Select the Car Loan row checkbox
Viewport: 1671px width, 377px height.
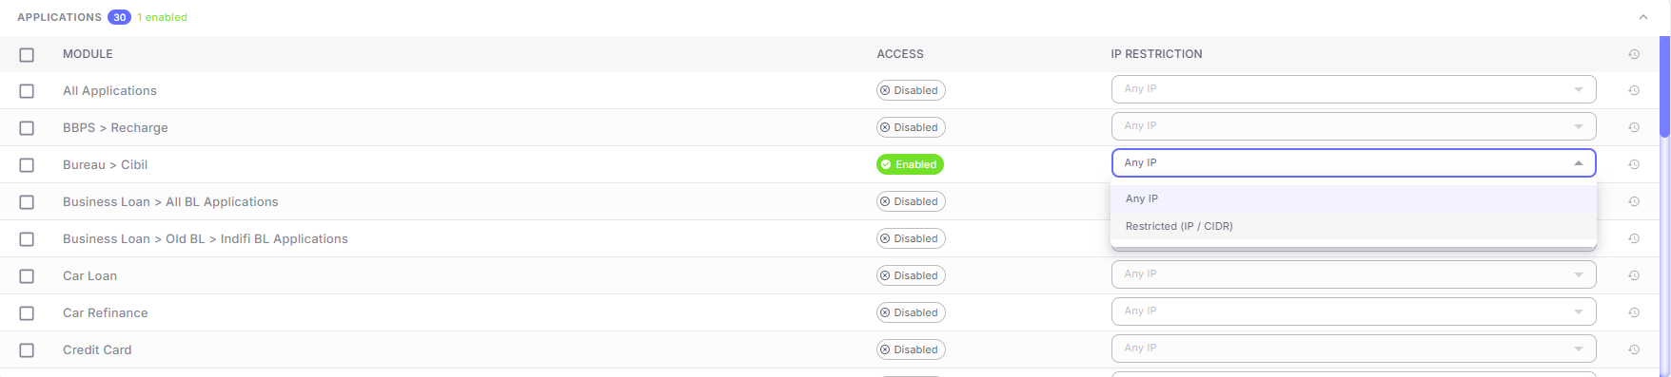[x=27, y=276]
